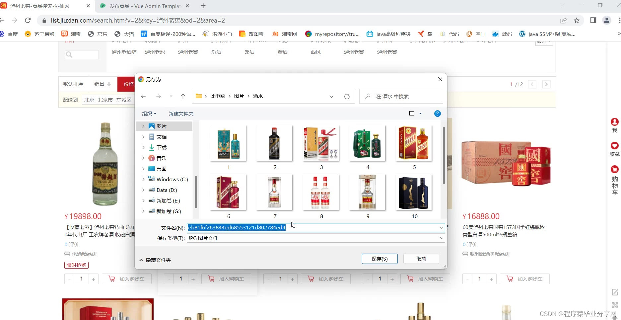The image size is (621, 320).
Task: Sort by 默认排序
Action: coord(73,84)
